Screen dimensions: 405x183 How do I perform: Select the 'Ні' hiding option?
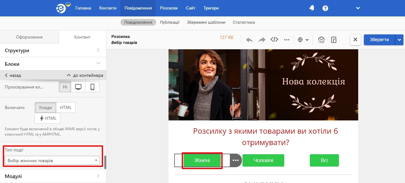[x=65, y=87]
